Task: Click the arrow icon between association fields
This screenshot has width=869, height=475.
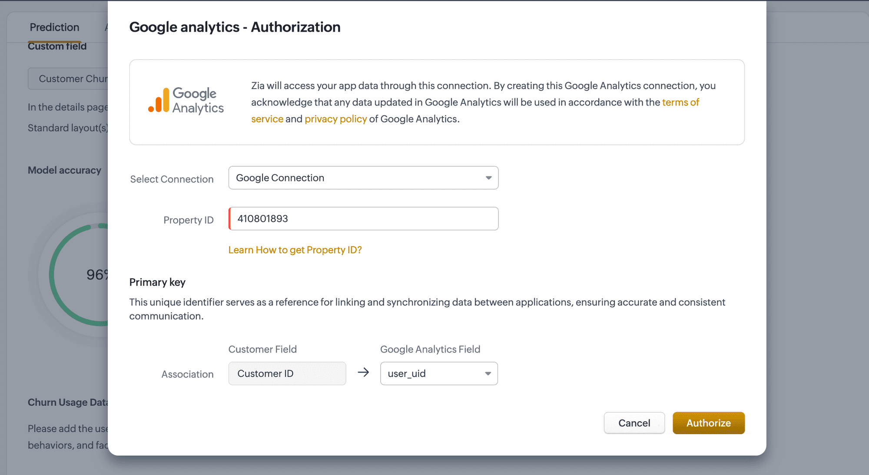Action: click(363, 373)
